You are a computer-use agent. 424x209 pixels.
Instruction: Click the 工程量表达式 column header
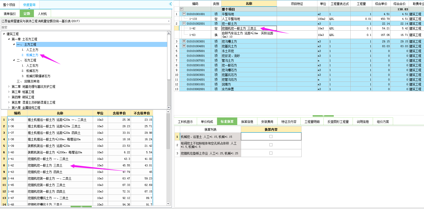pyautogui.click(x=340, y=4)
